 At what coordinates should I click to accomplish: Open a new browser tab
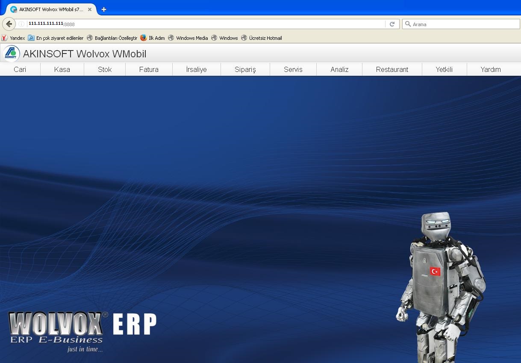click(x=104, y=9)
